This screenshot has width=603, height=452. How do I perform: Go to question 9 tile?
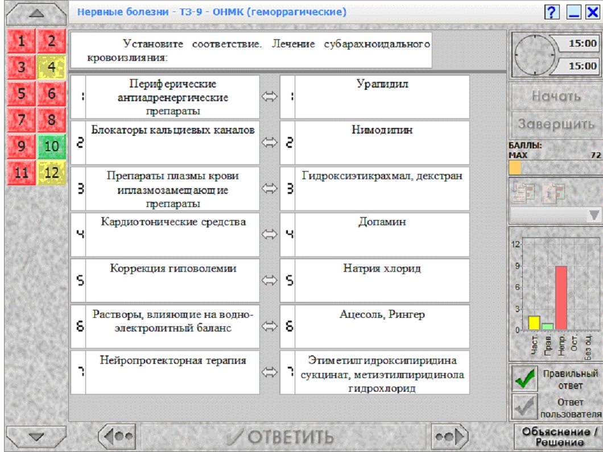pyautogui.click(x=21, y=146)
